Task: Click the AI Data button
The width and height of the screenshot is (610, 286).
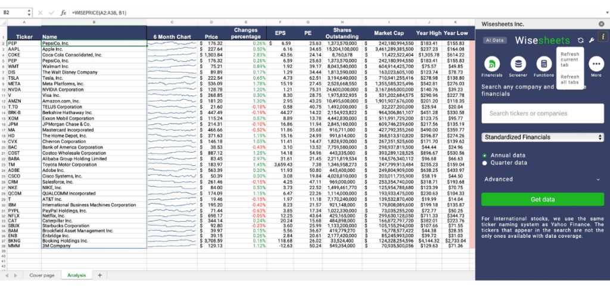Action: pyautogui.click(x=494, y=40)
